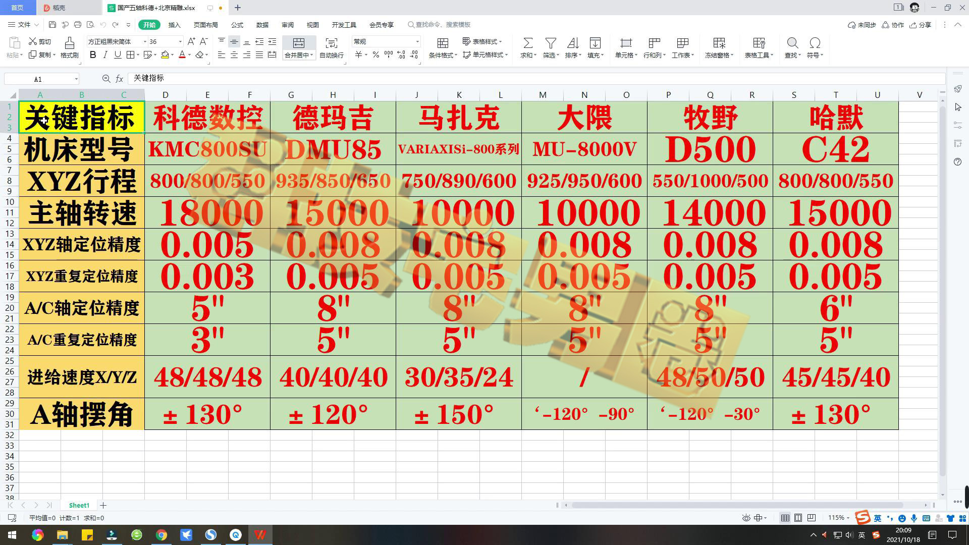Click the Symbol (符号) omega icon
This screenshot has height=545, width=969.
coord(815,43)
